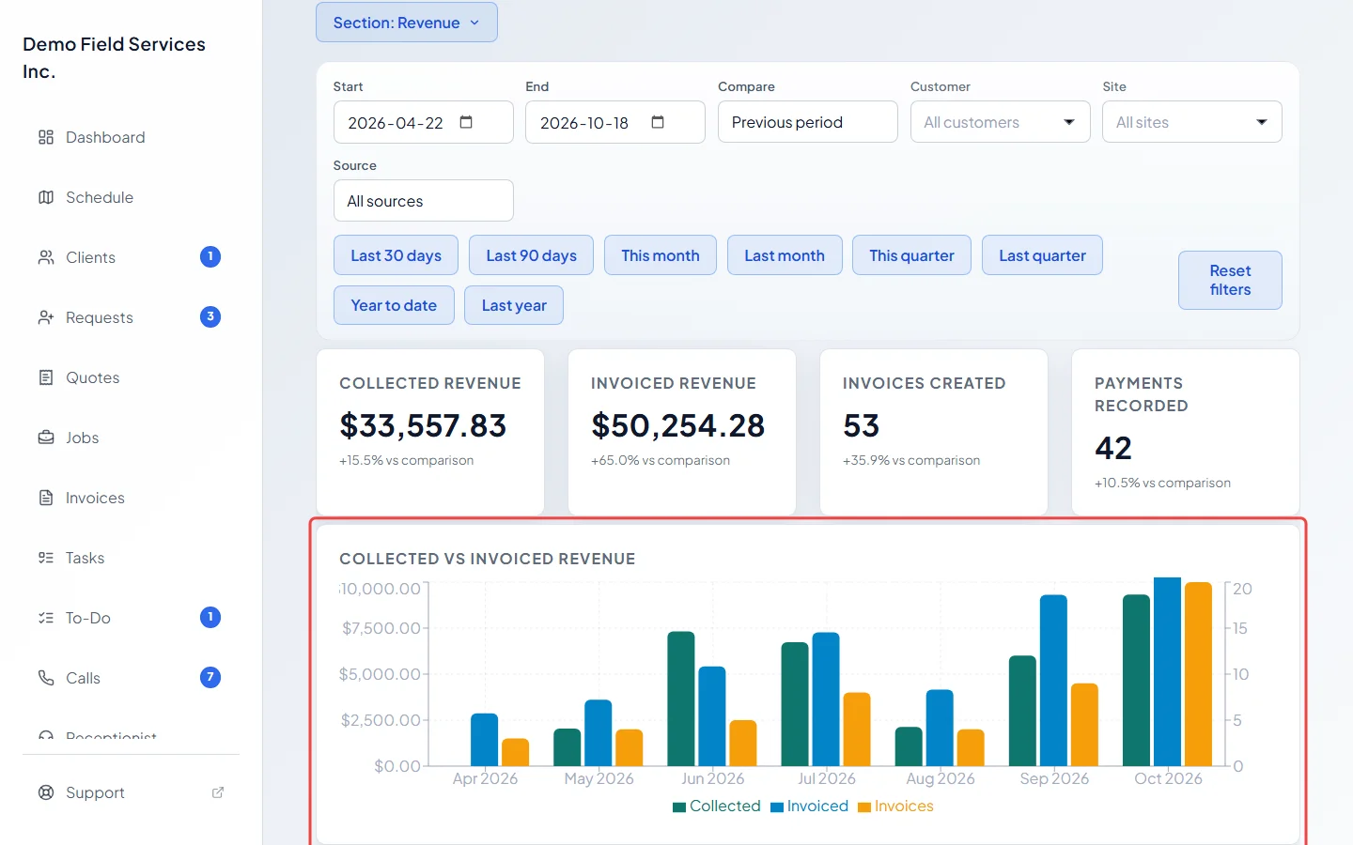Click the Start date input field
The width and height of the screenshot is (1353, 845).
click(x=424, y=122)
